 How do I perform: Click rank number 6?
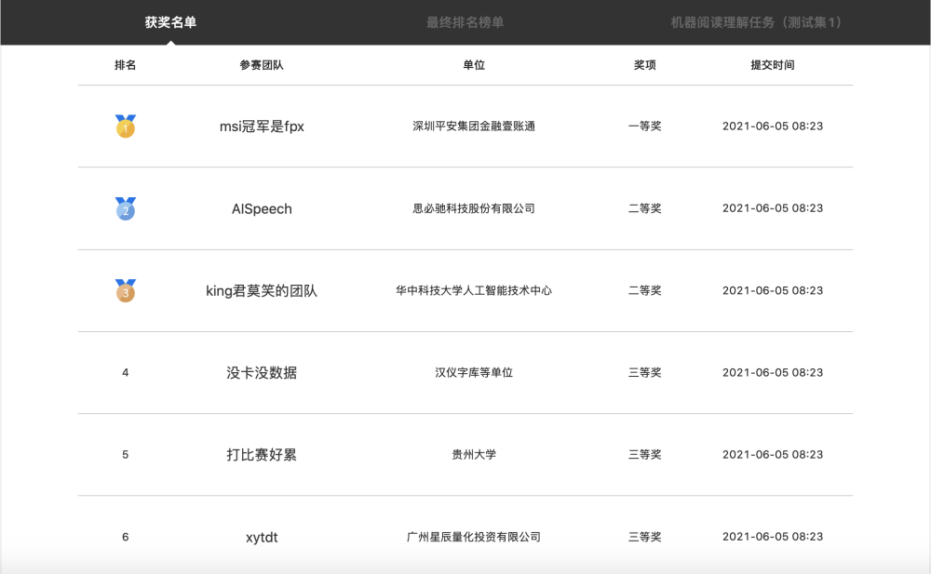click(126, 537)
